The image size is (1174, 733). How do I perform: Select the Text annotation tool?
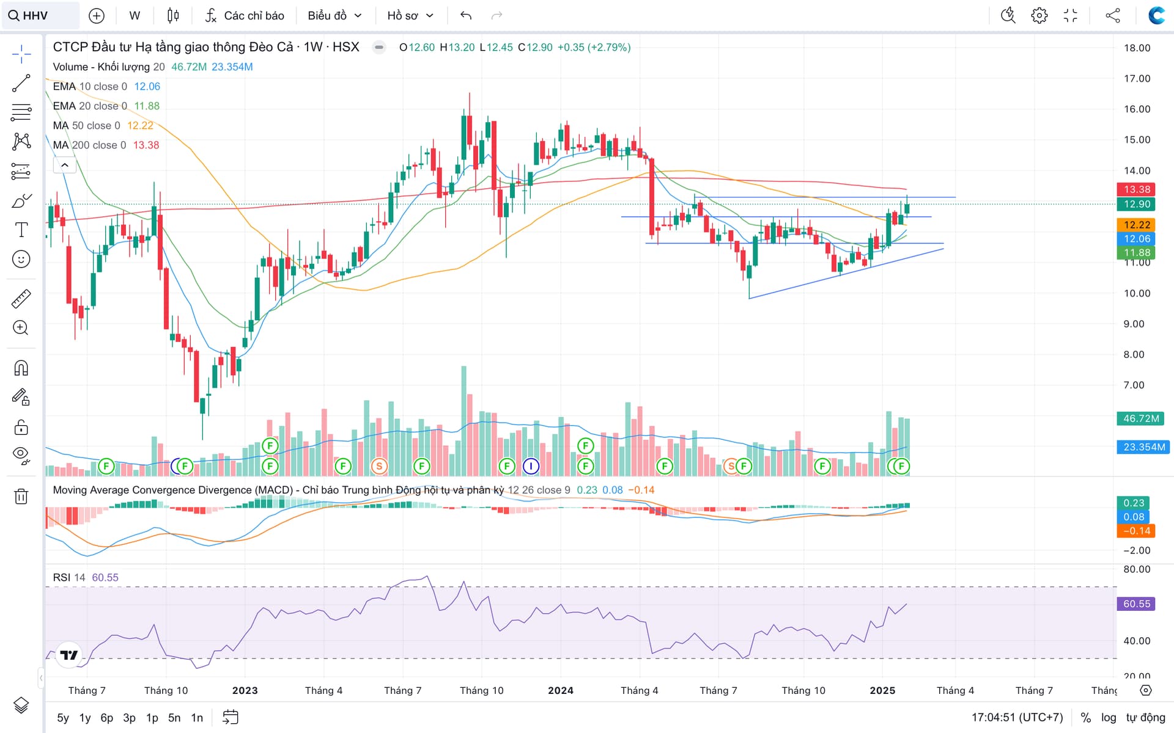click(21, 230)
